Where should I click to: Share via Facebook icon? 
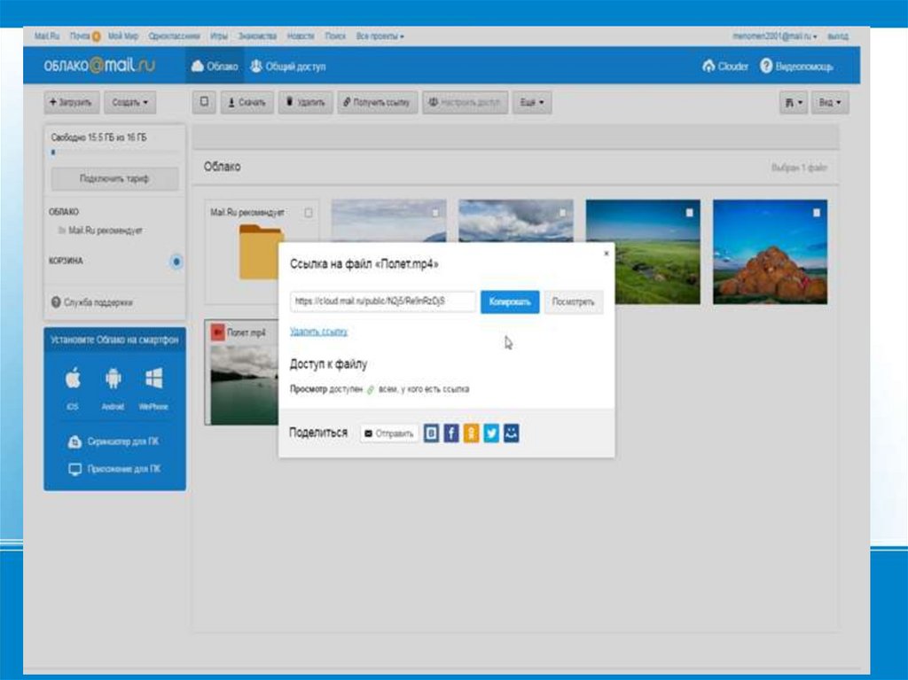click(x=451, y=433)
